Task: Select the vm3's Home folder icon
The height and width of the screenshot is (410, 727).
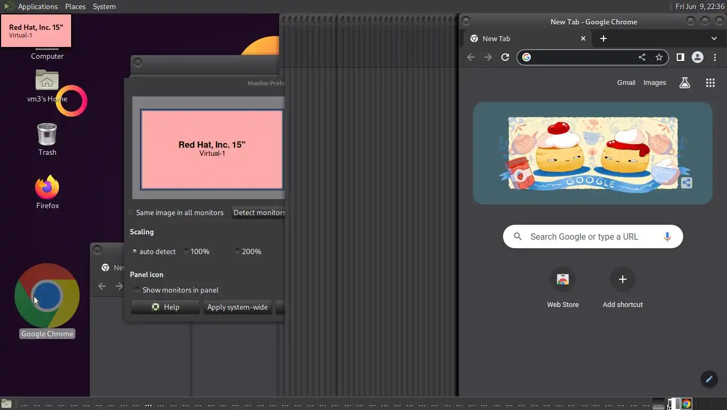Action: (x=47, y=86)
